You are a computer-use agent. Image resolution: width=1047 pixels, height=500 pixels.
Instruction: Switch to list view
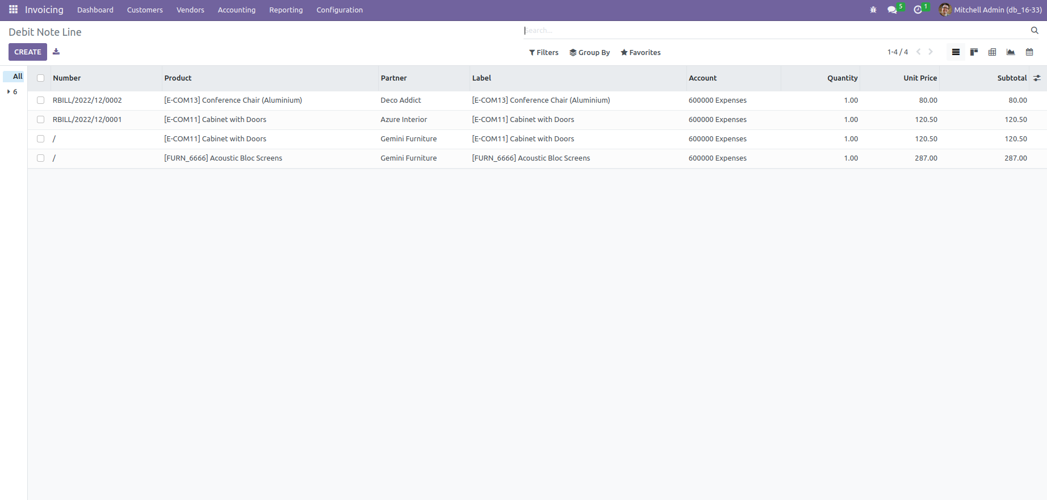(x=956, y=52)
